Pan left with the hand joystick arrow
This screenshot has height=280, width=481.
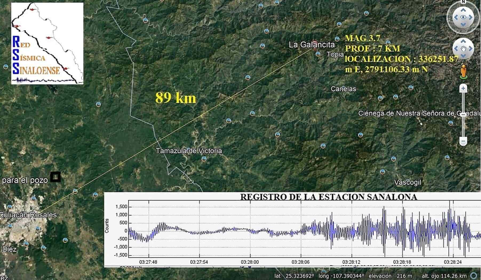[456, 49]
